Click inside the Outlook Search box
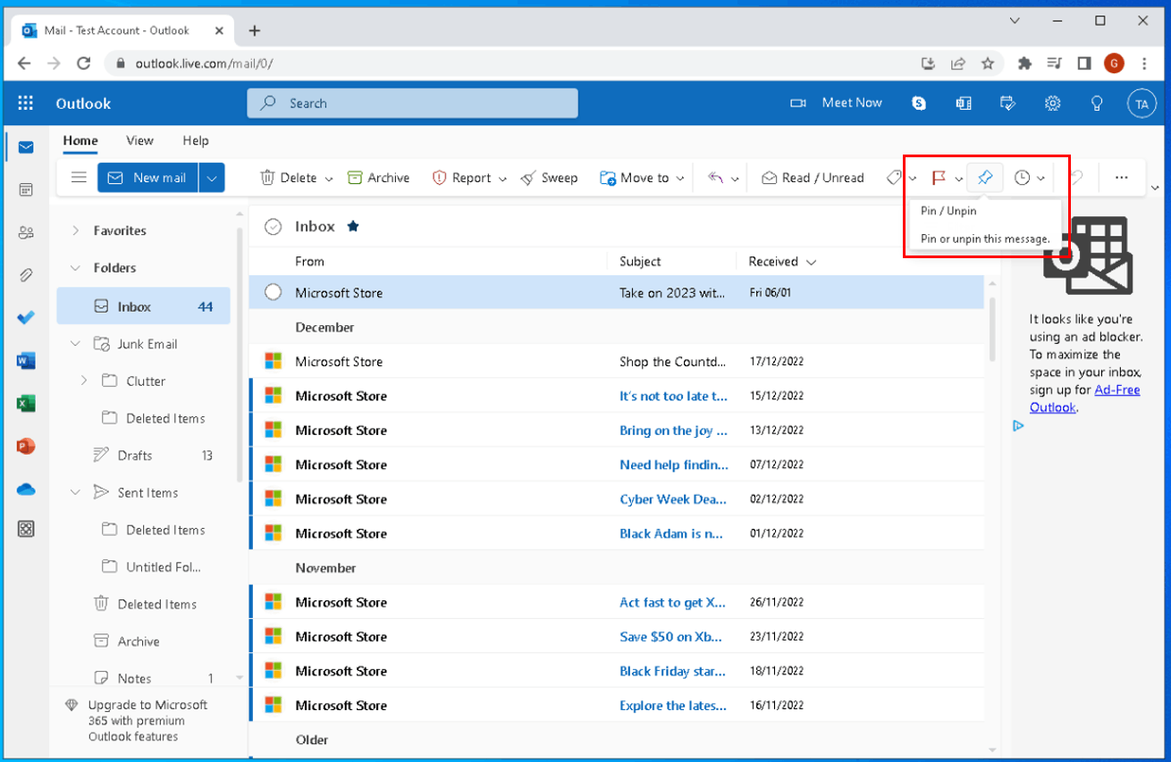This screenshot has height=762, width=1171. (413, 104)
